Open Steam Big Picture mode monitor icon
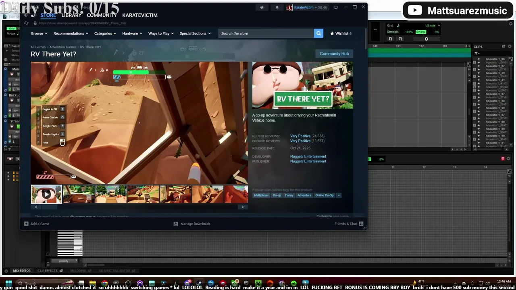The image size is (516, 290). click(x=335, y=7)
